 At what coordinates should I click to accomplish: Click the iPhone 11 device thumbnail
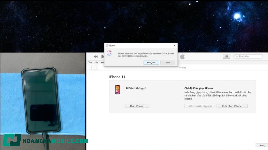118,89
